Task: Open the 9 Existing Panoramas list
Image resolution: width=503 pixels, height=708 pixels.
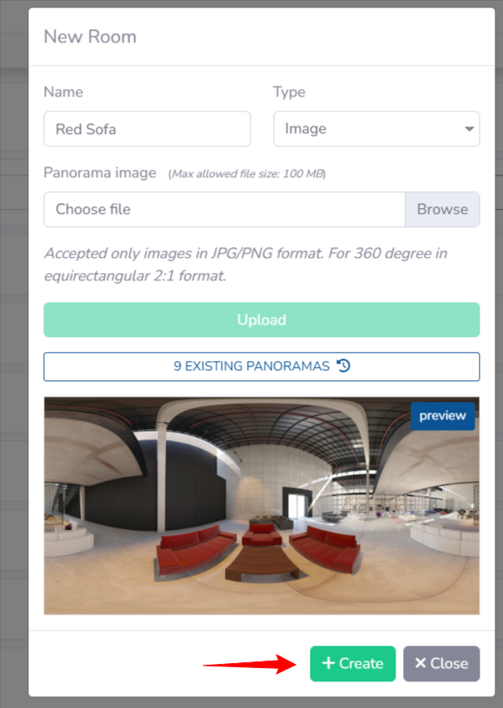Action: [261, 366]
